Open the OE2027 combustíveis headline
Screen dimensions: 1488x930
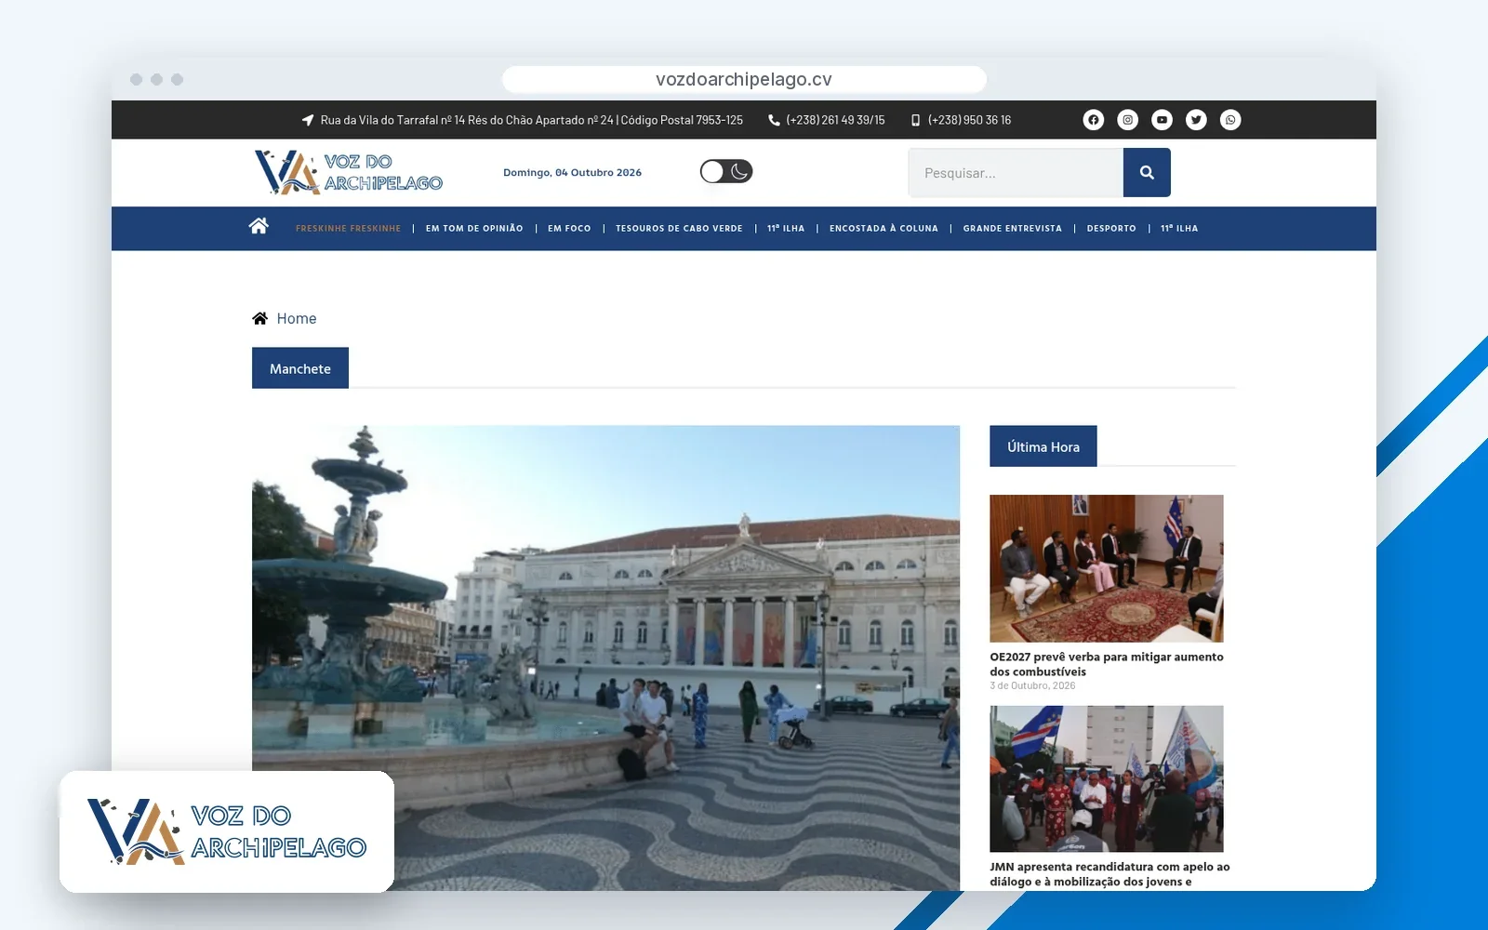tap(1107, 664)
